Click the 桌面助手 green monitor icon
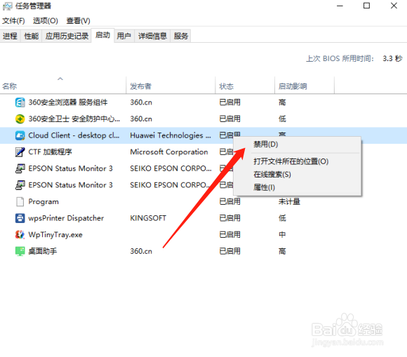The image size is (407, 357). (20, 251)
